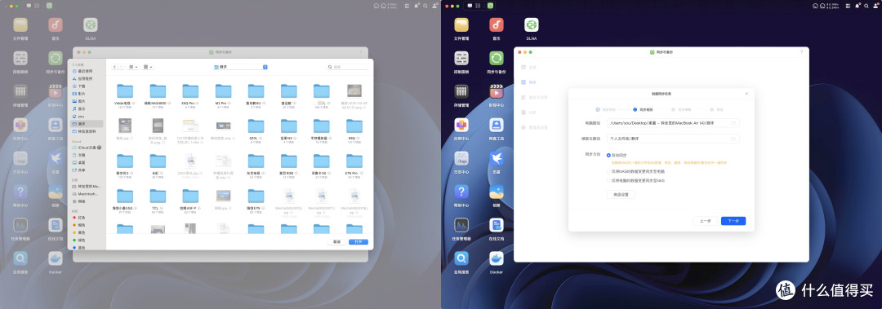Image resolution: width=882 pixels, height=309 pixels.
Task: Launch 影视中心 on the bright desktop
Action: [497, 91]
